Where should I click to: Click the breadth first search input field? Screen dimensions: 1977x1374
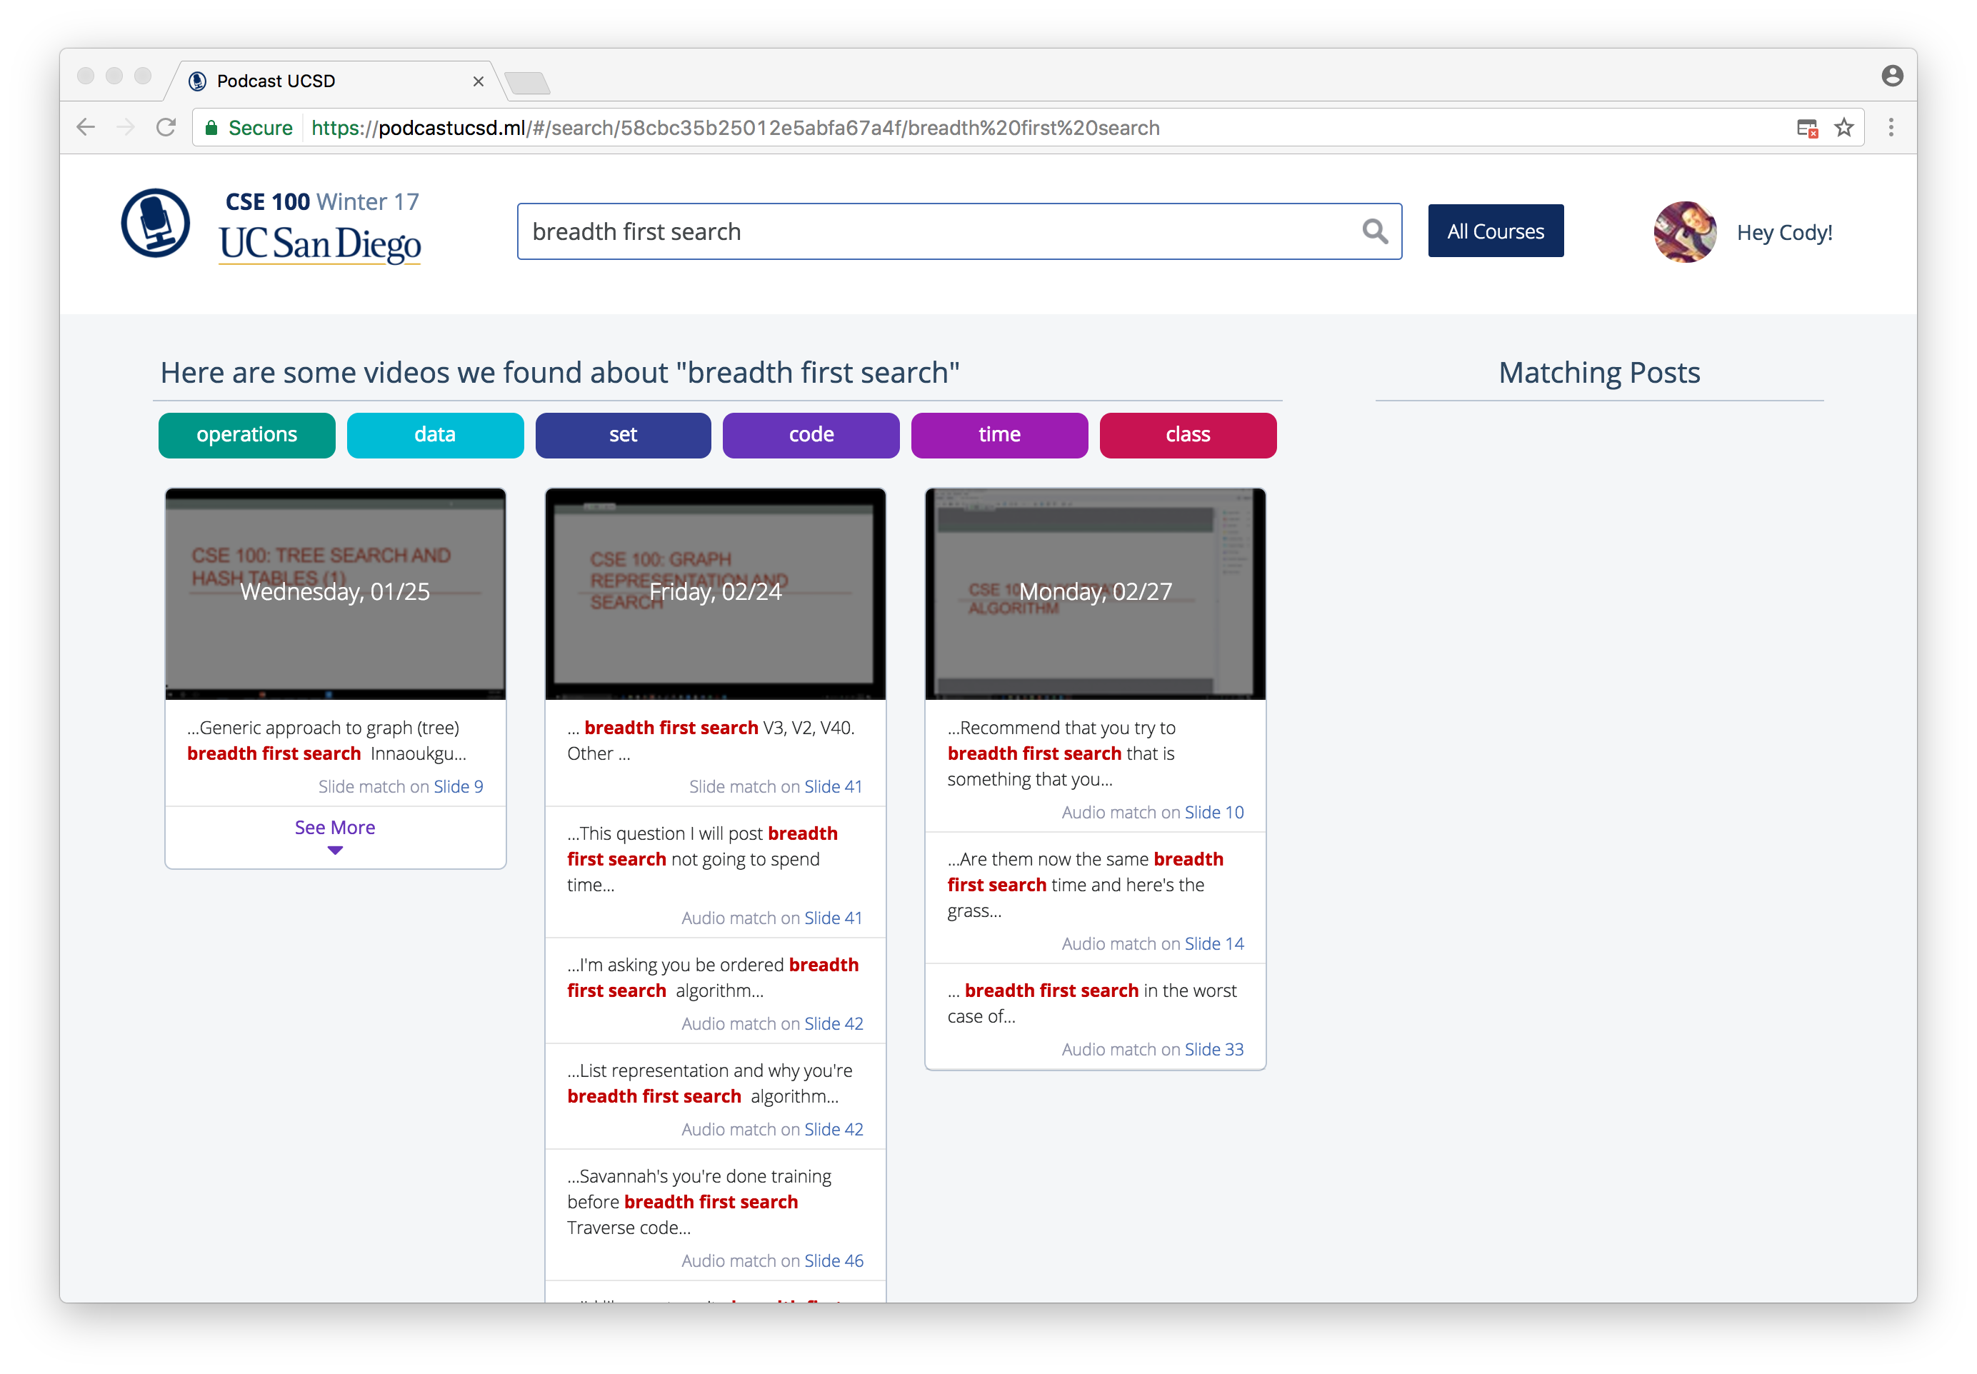[939, 231]
